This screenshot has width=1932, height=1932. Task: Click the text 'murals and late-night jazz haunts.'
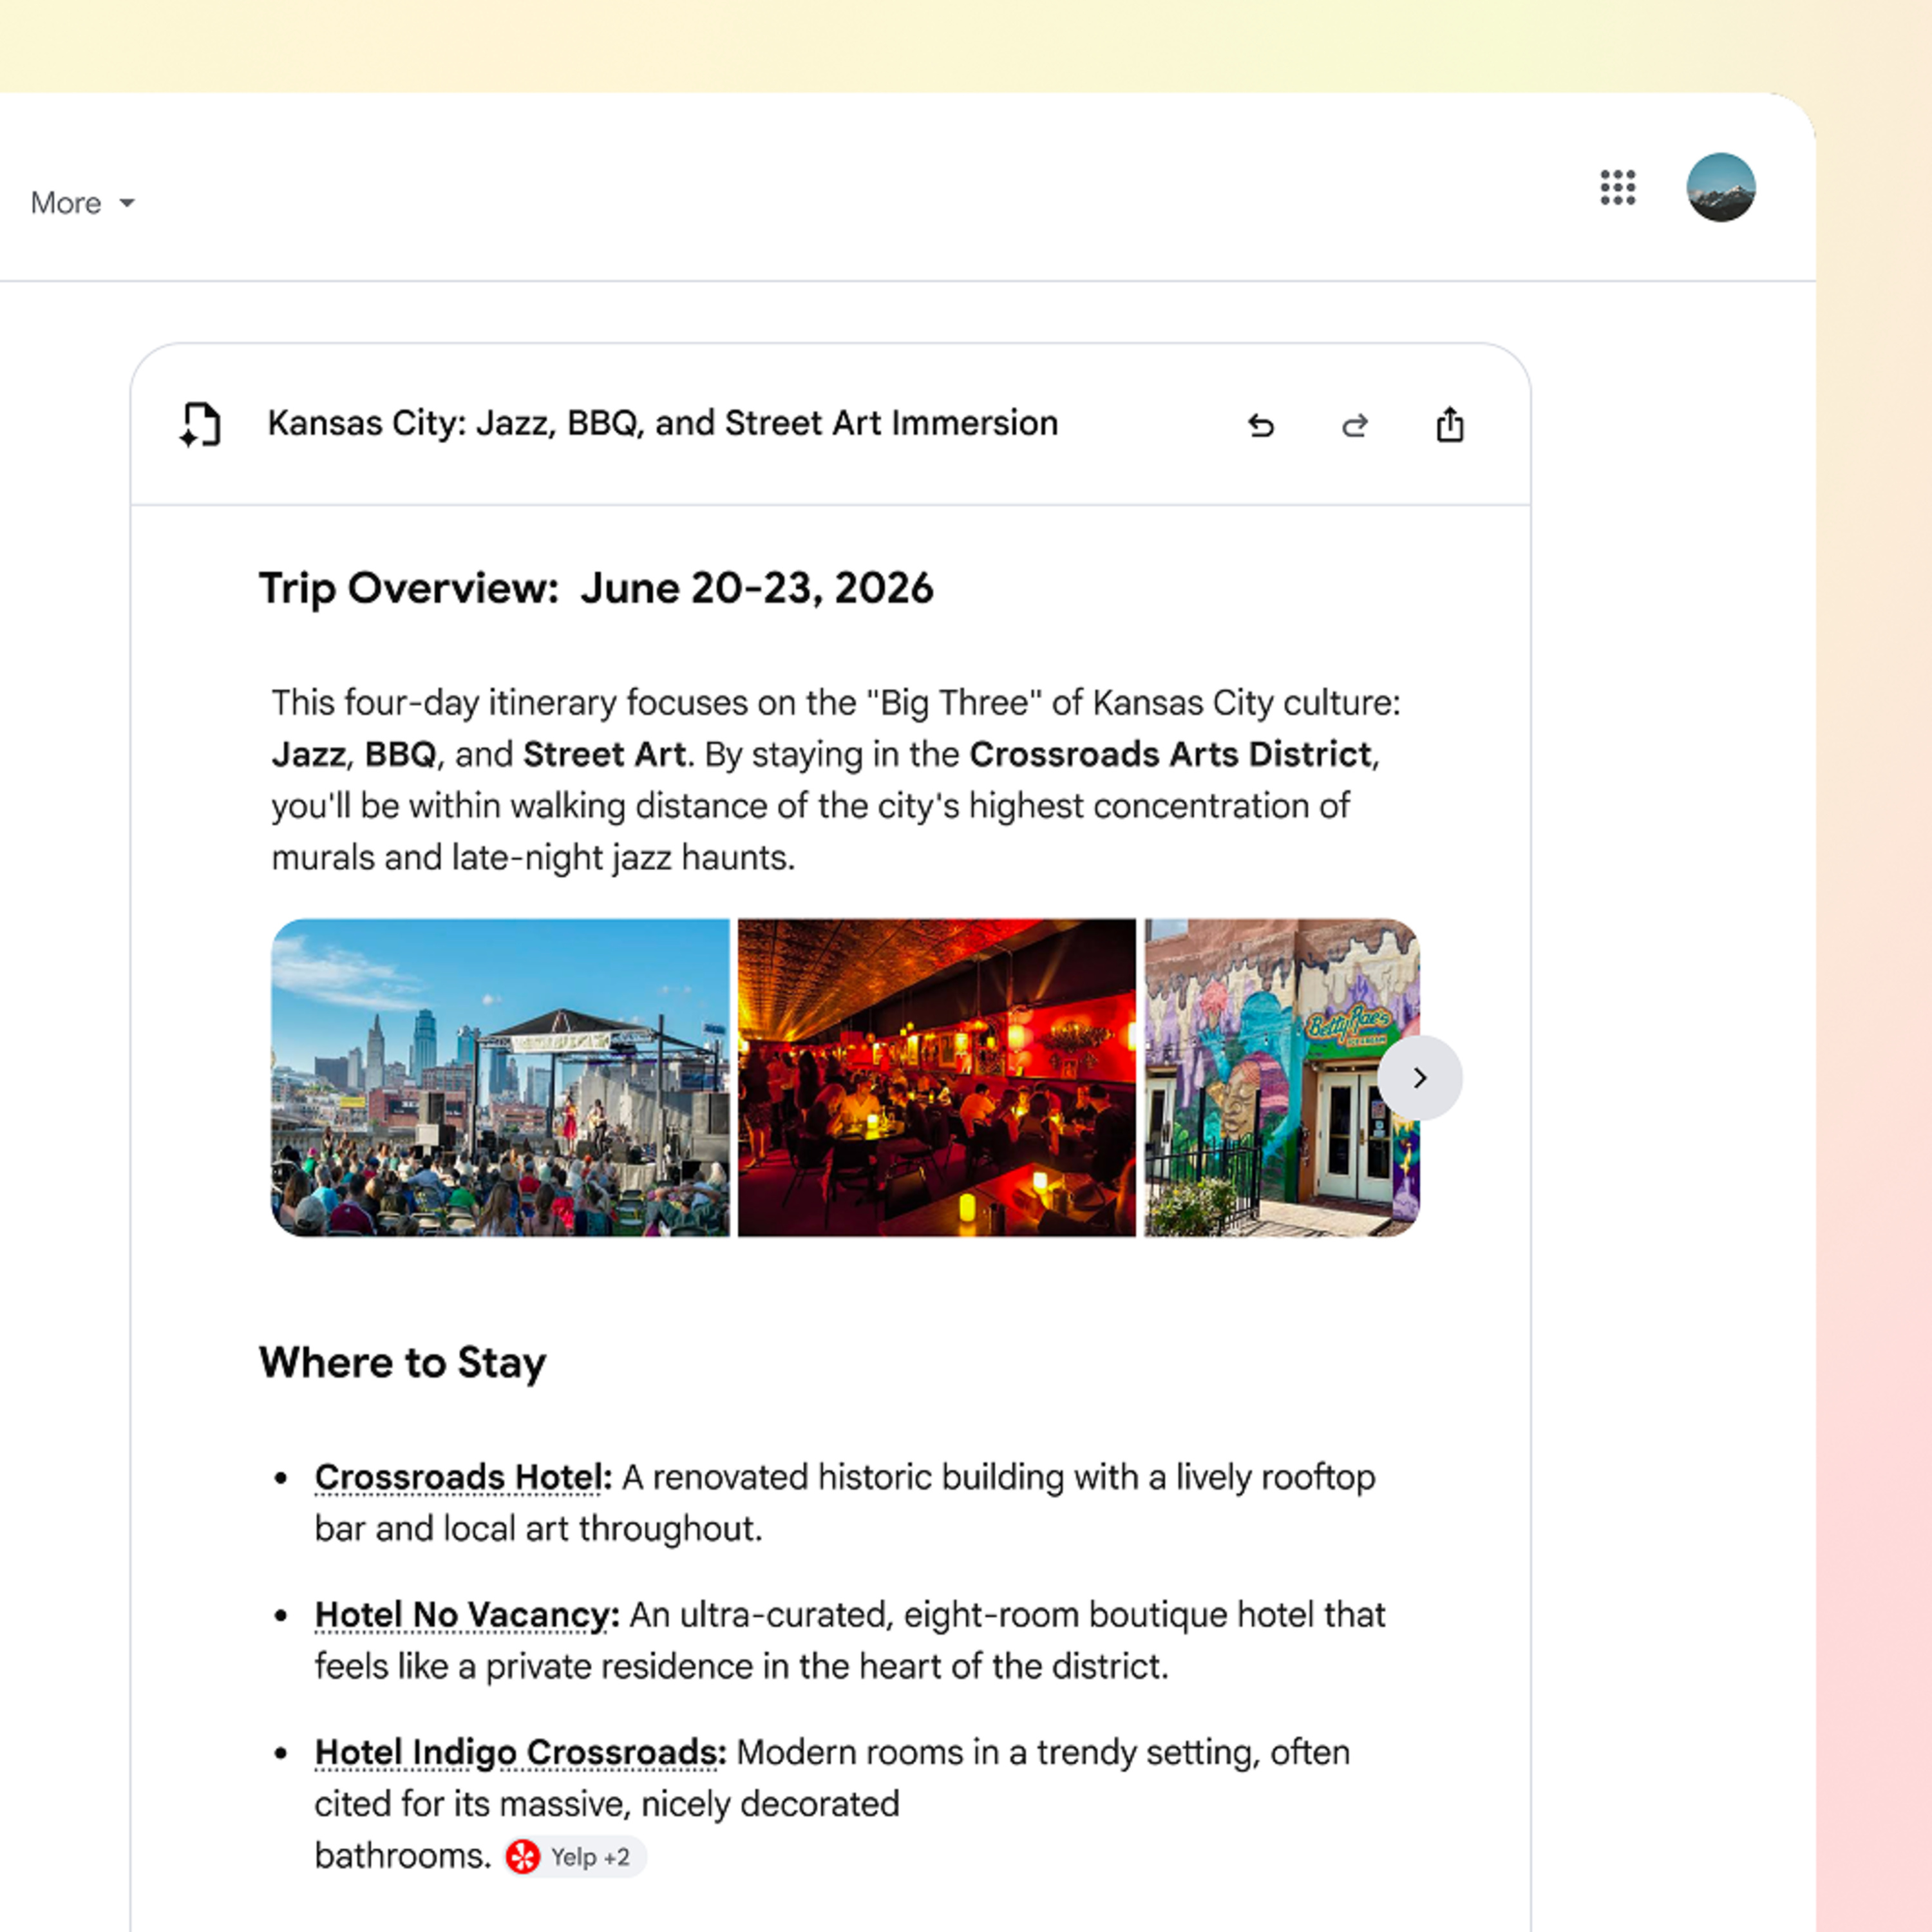click(533, 858)
